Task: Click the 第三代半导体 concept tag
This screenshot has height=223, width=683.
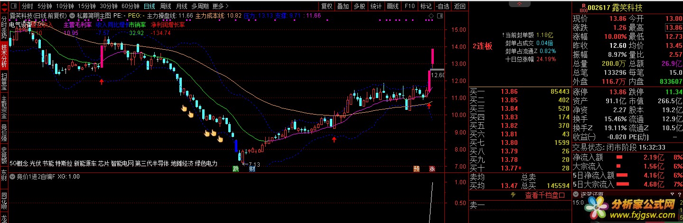Action: [x=152, y=163]
